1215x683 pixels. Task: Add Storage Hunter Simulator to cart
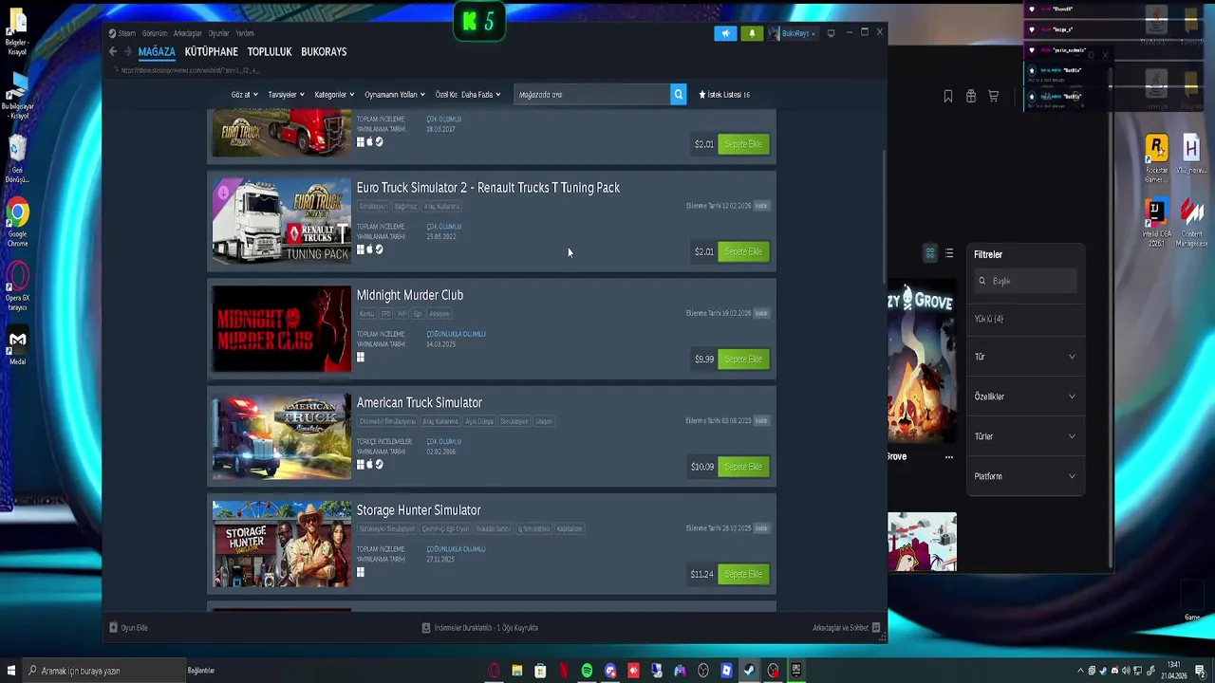click(x=743, y=574)
